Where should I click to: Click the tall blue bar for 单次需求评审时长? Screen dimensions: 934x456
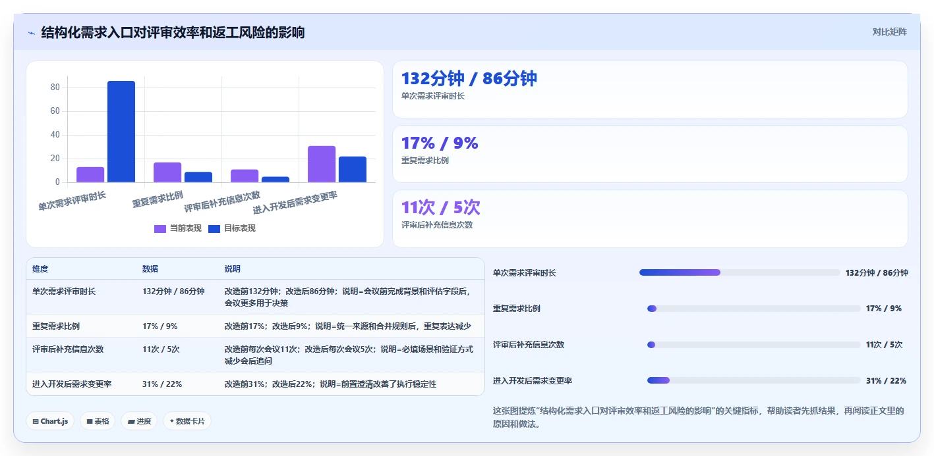coord(121,132)
